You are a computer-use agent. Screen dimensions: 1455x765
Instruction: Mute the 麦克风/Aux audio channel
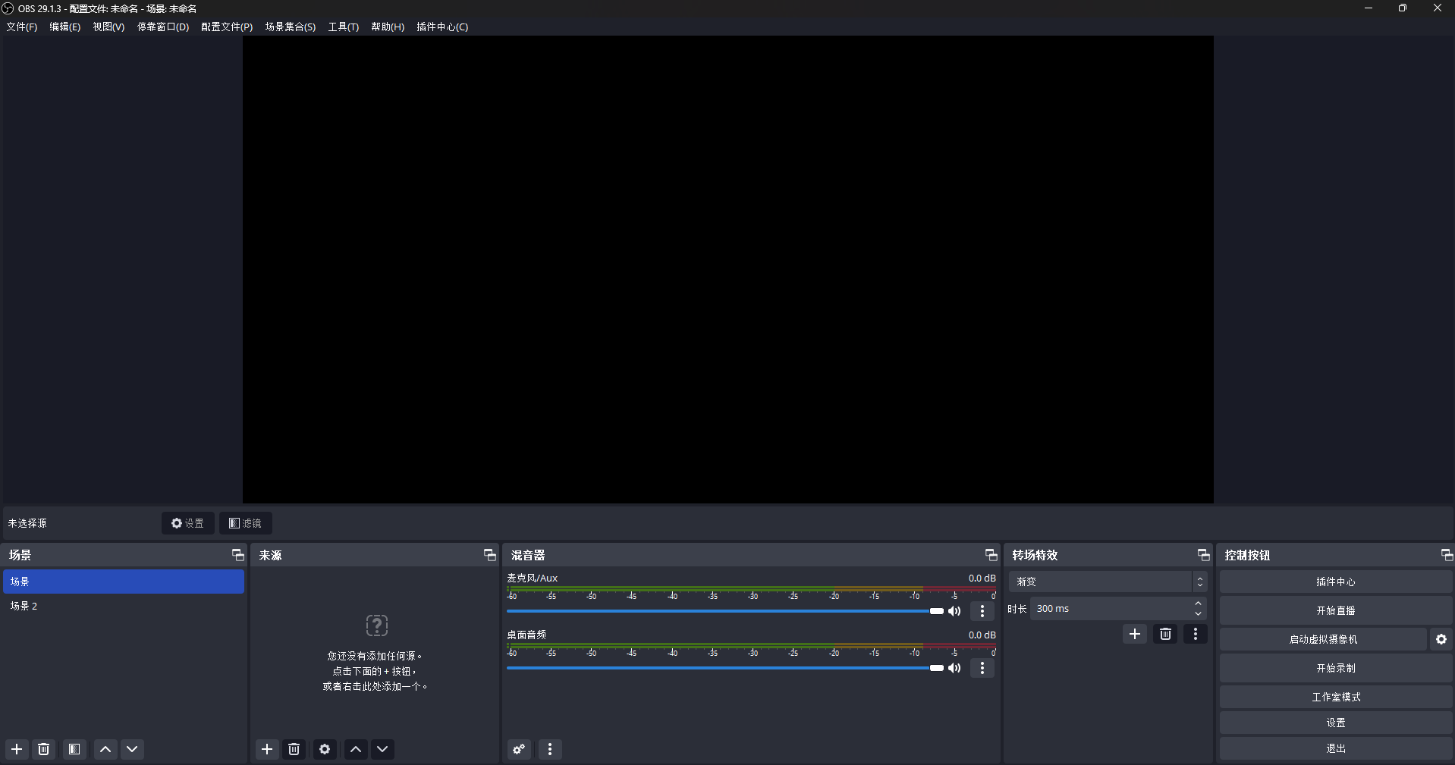[954, 611]
